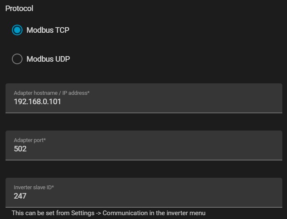Focus the Adapter hostname / IP address field
287x219 pixels.
144,98
